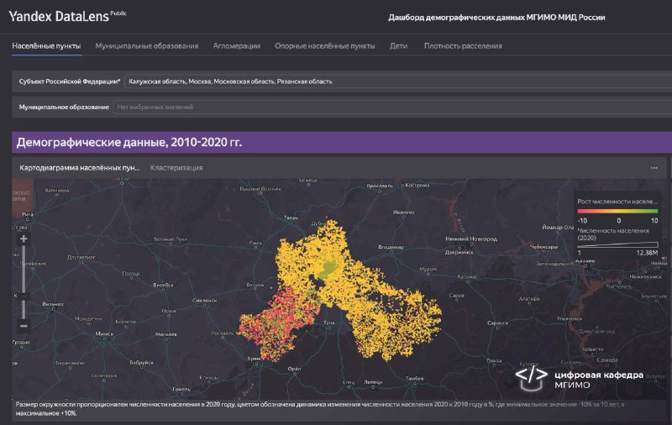Zoom in the map with plus button
The height and width of the screenshot is (425, 672).
[24, 239]
